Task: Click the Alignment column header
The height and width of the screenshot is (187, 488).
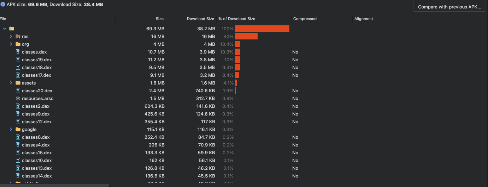Action: coord(364,19)
